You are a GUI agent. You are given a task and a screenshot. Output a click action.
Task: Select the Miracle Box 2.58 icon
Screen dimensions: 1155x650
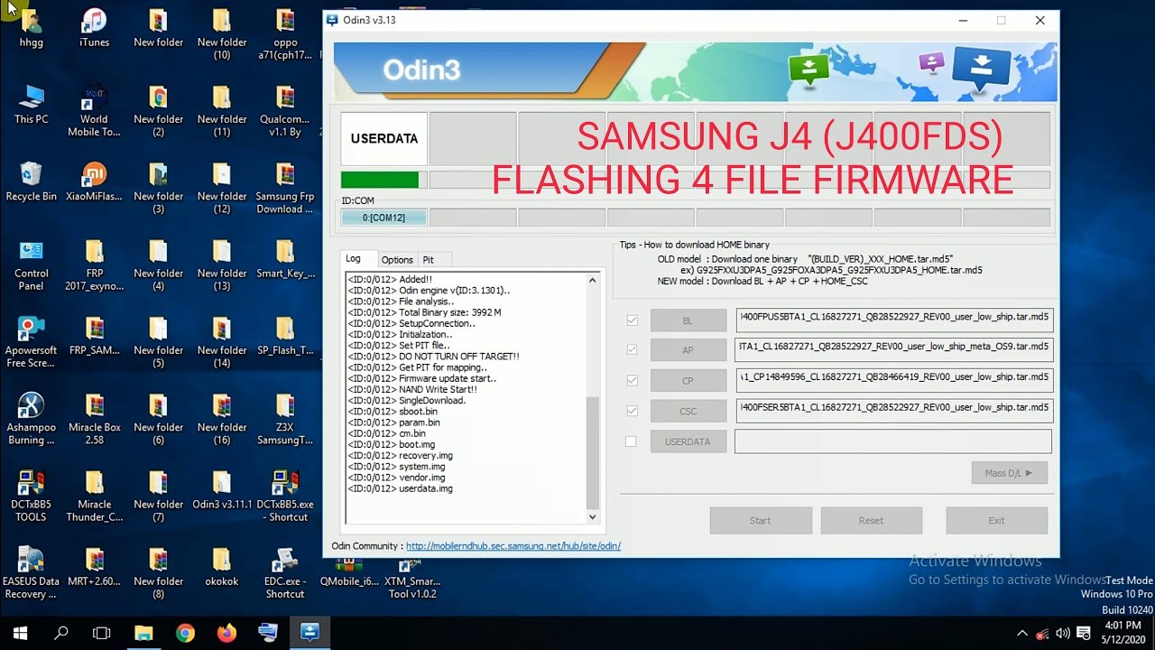[x=94, y=419]
